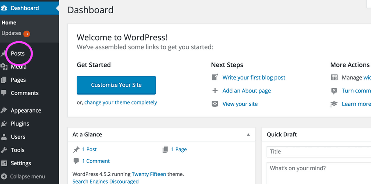Image resolution: width=371 pixels, height=184 pixels.
Task: Click the Users person icon
Action: pos(4,137)
